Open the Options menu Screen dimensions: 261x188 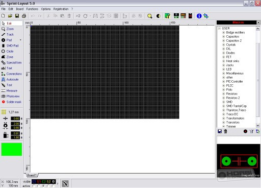pyautogui.click(x=46, y=9)
